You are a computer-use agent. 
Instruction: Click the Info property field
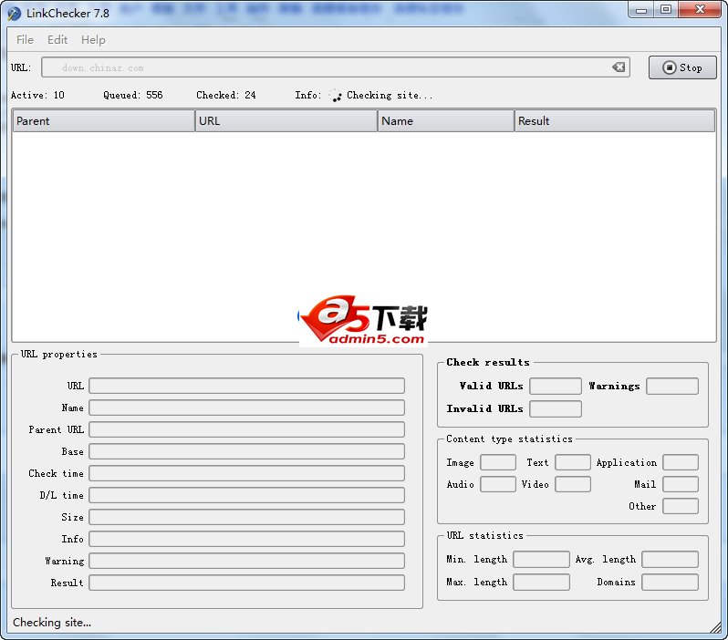[246, 539]
